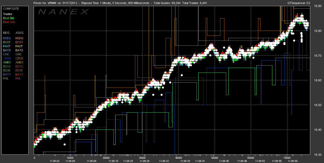The width and height of the screenshot is (324, 163).
Task: Select BATS in the BIDS column
Action: coord(7,50)
